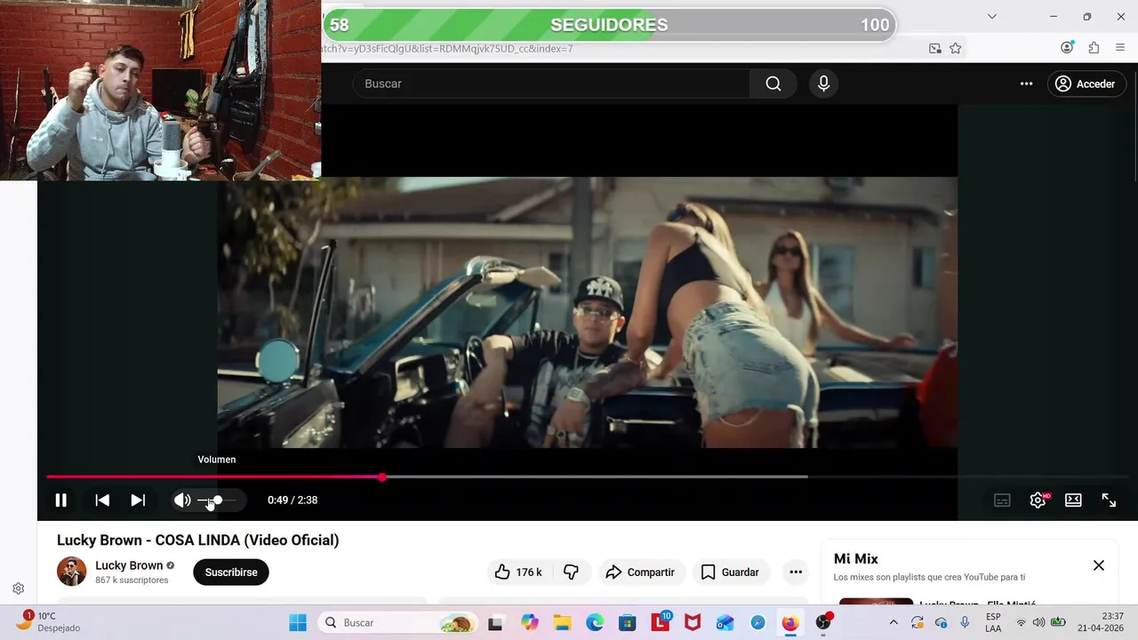
Task: Open the ESP LAA language switcher
Action: pyautogui.click(x=993, y=623)
